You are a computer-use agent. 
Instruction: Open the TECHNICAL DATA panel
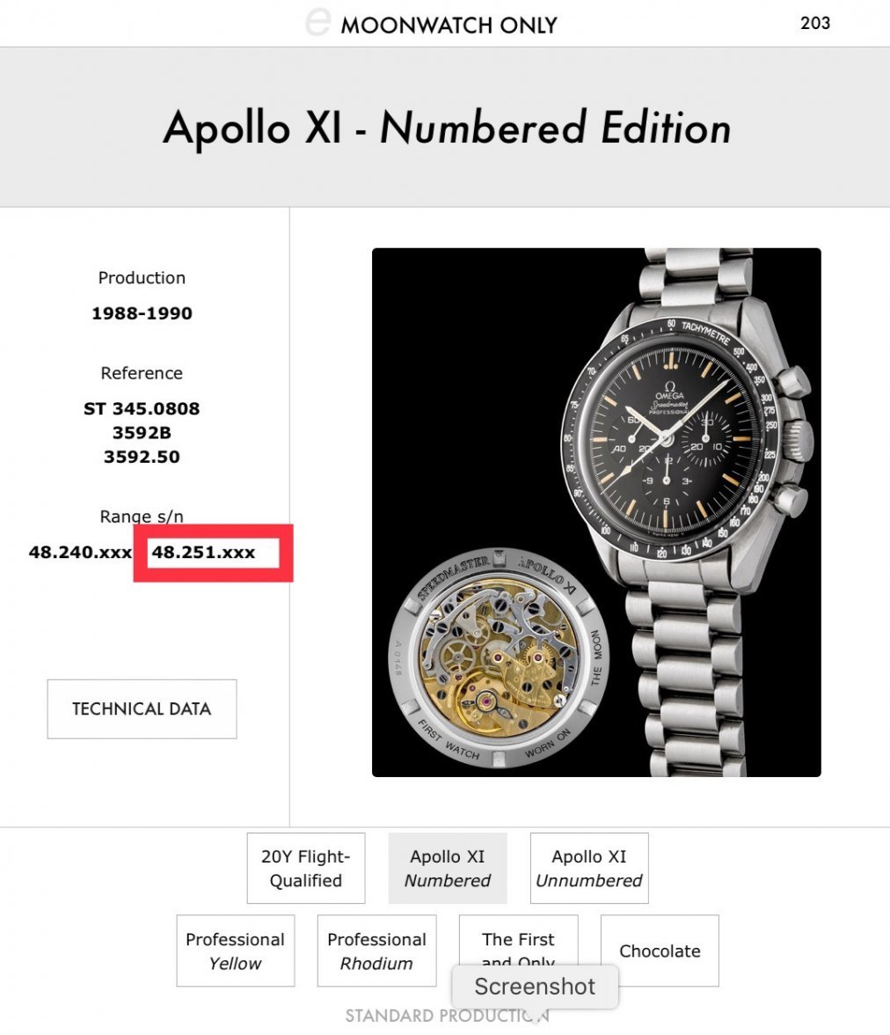click(x=142, y=708)
